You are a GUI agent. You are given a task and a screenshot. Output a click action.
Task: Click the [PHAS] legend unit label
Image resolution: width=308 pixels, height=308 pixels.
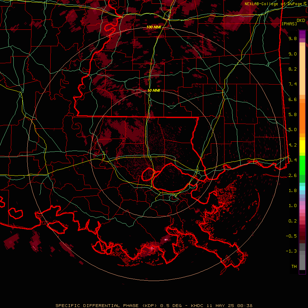(289, 24)
